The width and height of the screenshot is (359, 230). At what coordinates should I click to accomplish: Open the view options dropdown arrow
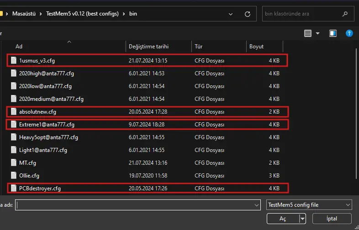point(317,33)
